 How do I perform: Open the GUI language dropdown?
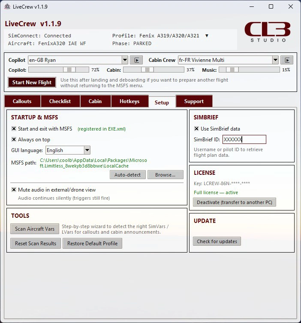click(87, 150)
